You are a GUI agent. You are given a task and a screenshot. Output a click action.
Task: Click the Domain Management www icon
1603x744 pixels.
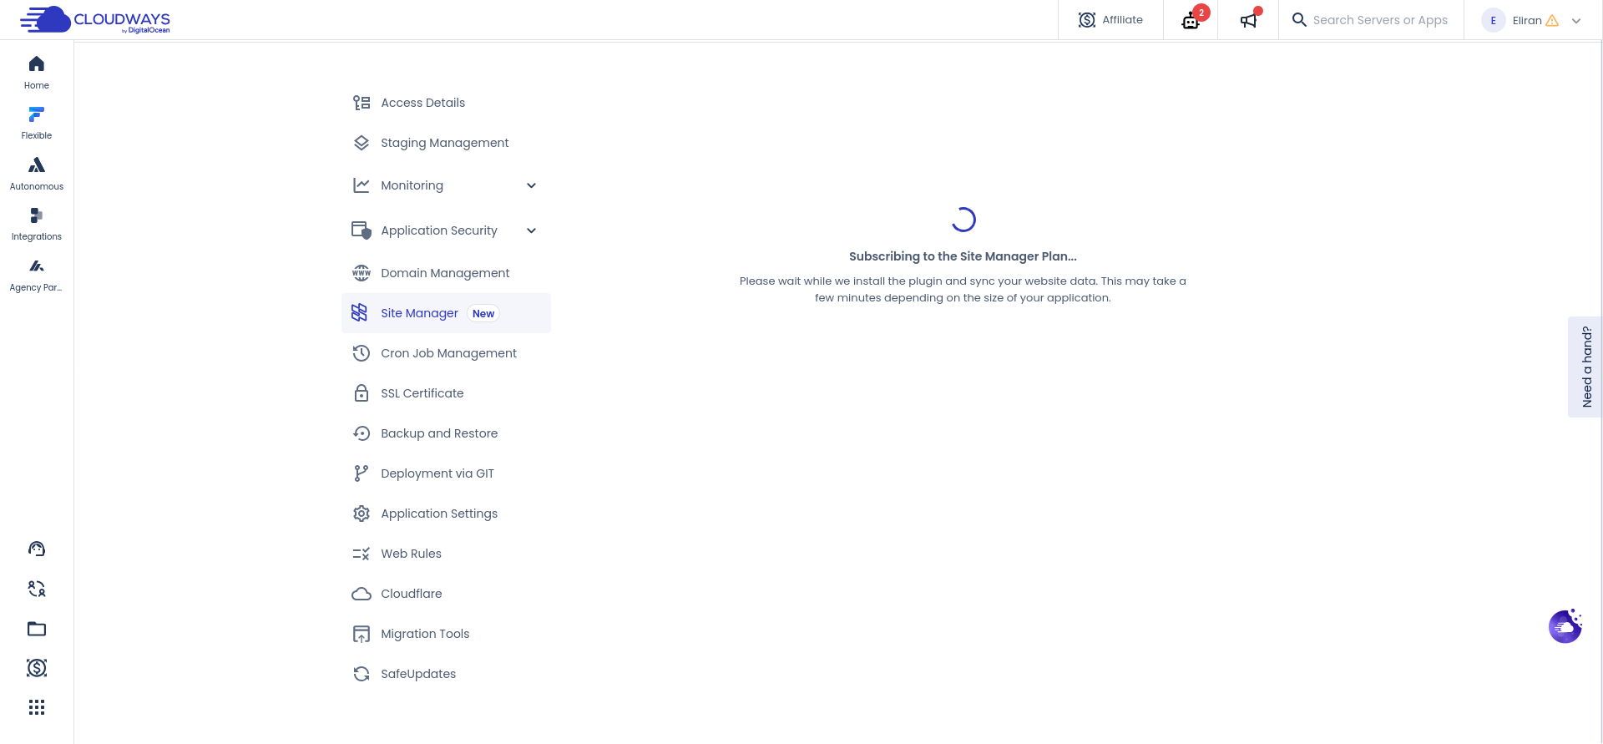click(362, 273)
